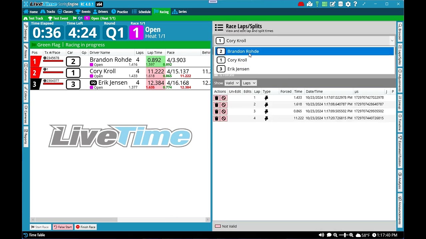Invalidate lap 4 with the ban icon
Image resolution: width=426 pixels, height=239 pixels.
point(224,119)
